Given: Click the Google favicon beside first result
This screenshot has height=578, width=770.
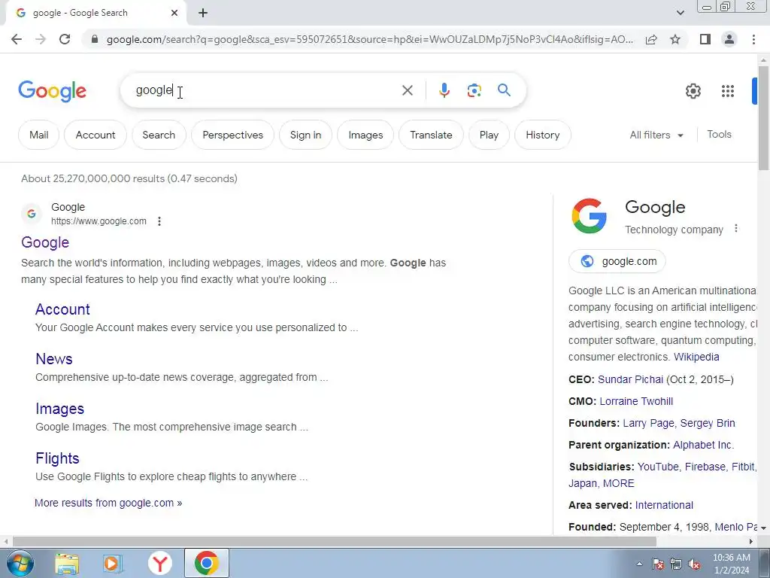Looking at the screenshot, I should (x=32, y=214).
